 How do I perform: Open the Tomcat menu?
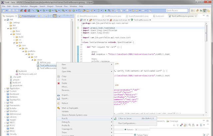pos(59,6)
